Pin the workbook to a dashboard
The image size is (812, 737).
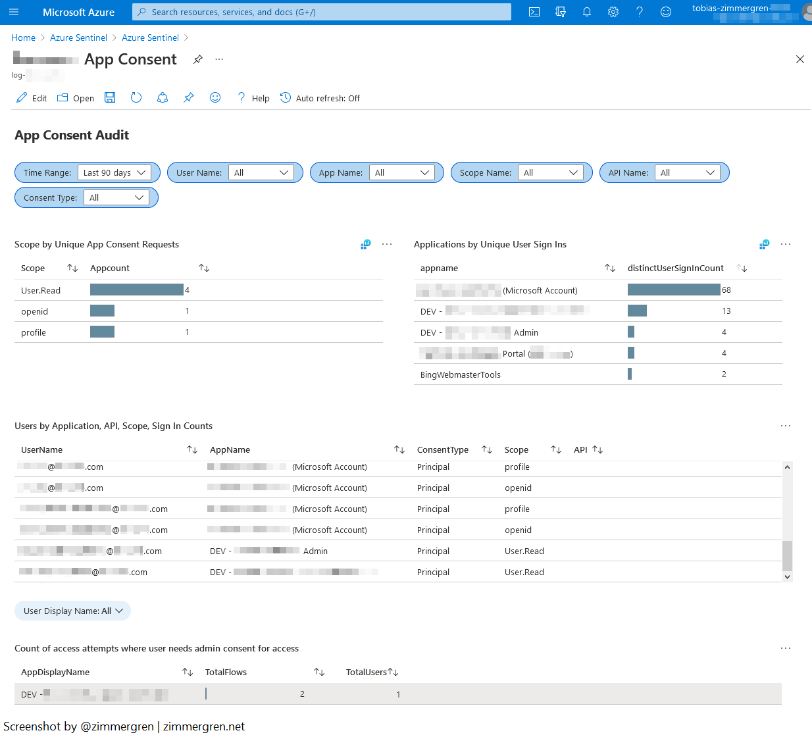(x=189, y=97)
